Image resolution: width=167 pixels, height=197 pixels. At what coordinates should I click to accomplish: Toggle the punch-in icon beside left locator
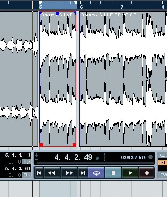(x=26, y=162)
